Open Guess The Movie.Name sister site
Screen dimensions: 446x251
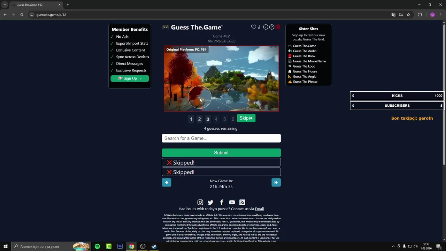tap(309, 61)
